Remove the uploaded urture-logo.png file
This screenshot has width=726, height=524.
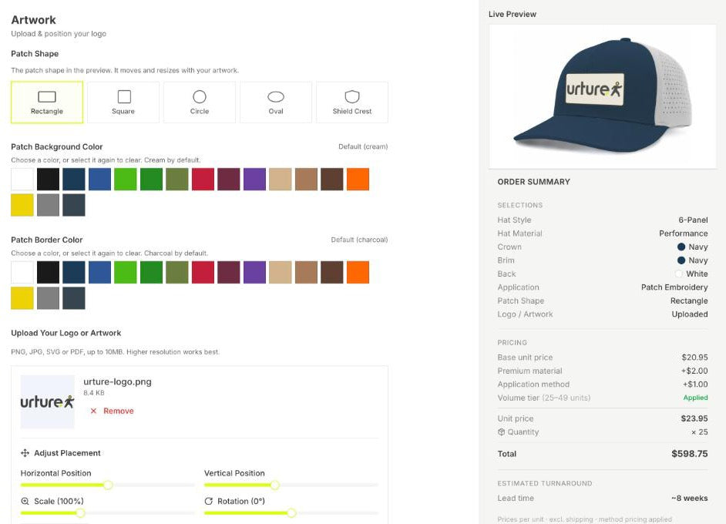112,411
